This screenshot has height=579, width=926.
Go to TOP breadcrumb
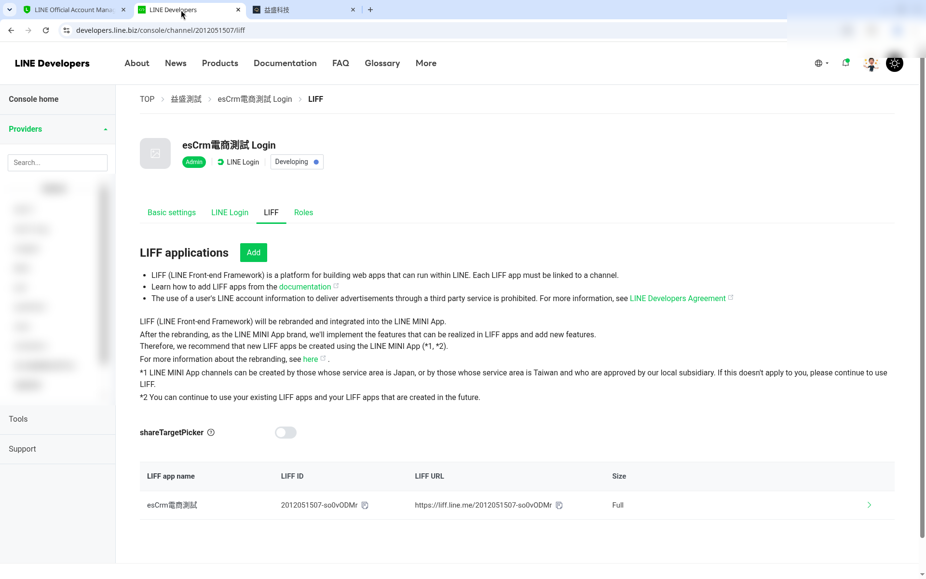tap(147, 99)
